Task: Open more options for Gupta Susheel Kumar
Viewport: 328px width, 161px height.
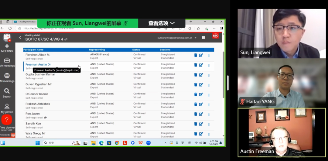Action: click(x=209, y=75)
